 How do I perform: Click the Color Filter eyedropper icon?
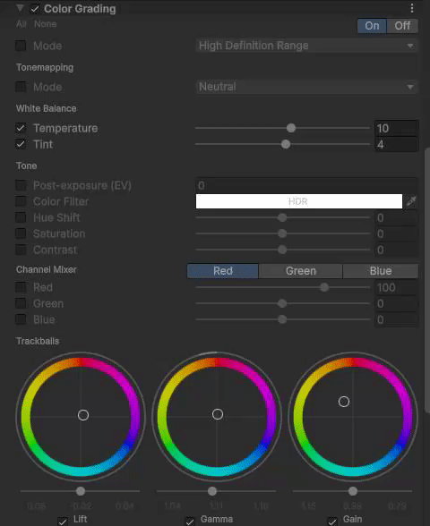point(411,201)
